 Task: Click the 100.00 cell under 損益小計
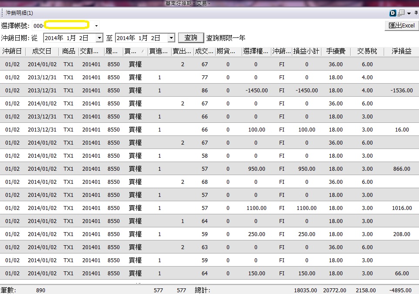click(307, 130)
